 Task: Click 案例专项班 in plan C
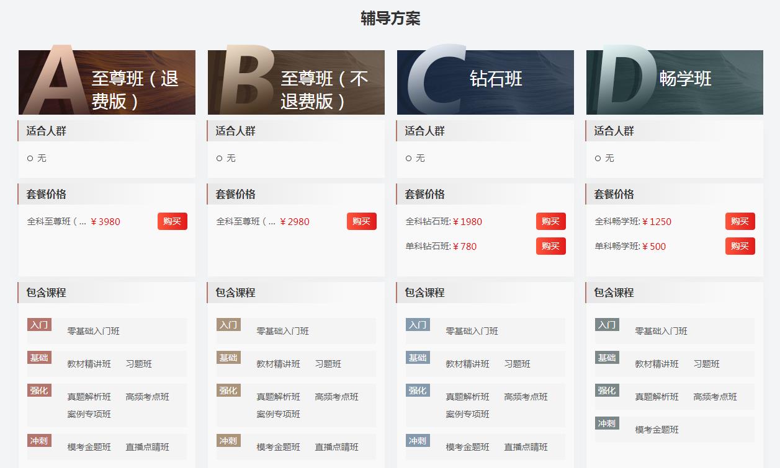(468, 414)
